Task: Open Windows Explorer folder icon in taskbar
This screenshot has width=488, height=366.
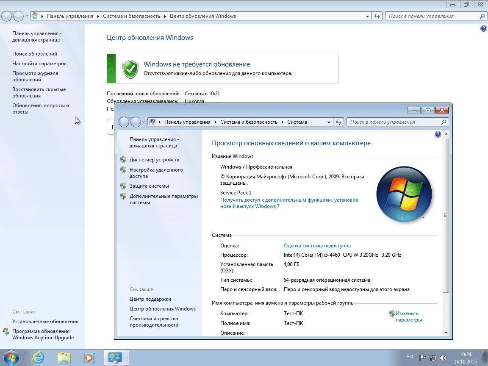Action: click(64, 358)
